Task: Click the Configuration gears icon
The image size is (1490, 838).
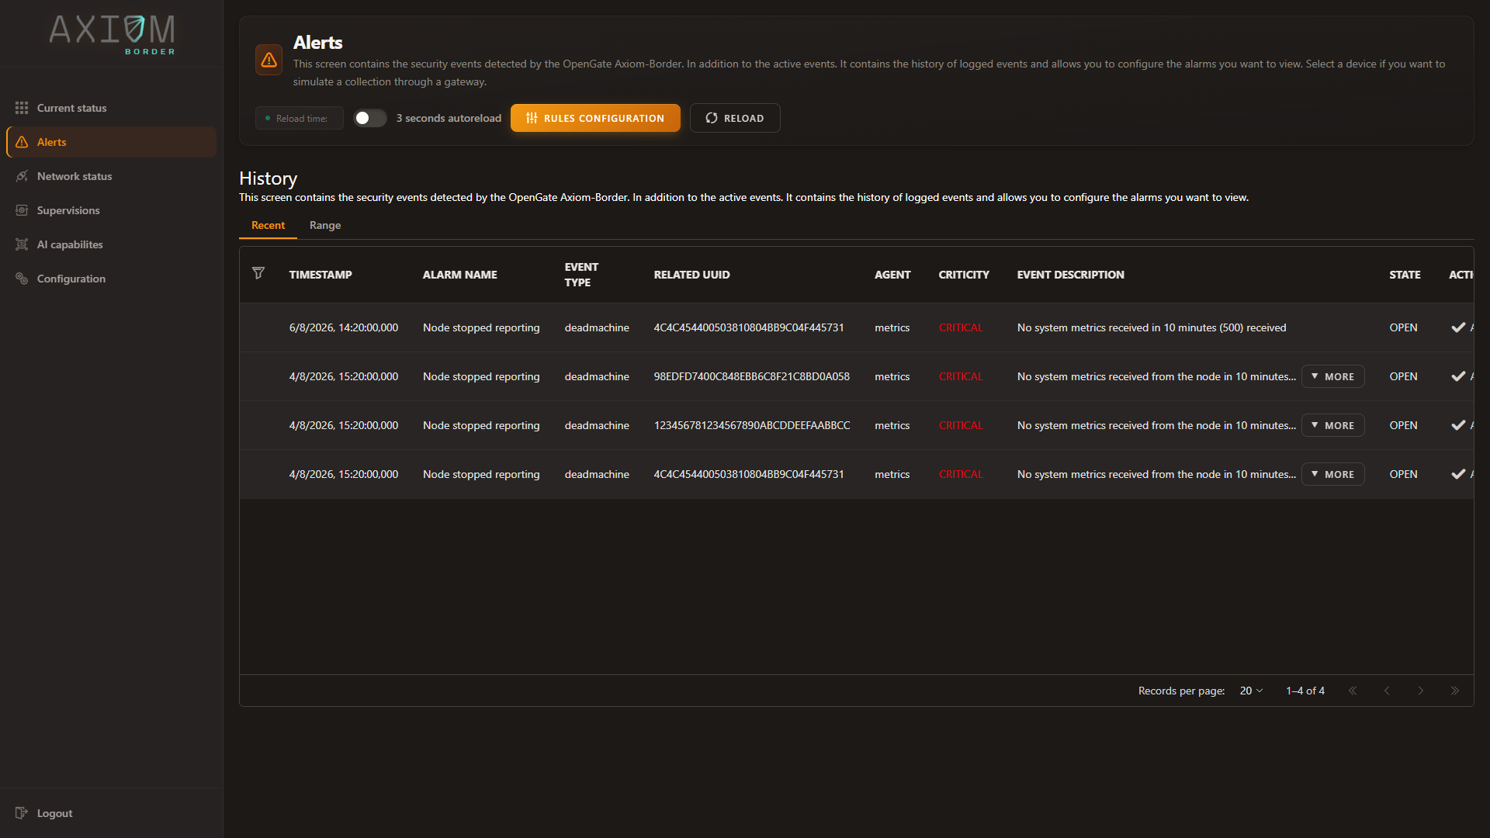Action: pyautogui.click(x=22, y=279)
